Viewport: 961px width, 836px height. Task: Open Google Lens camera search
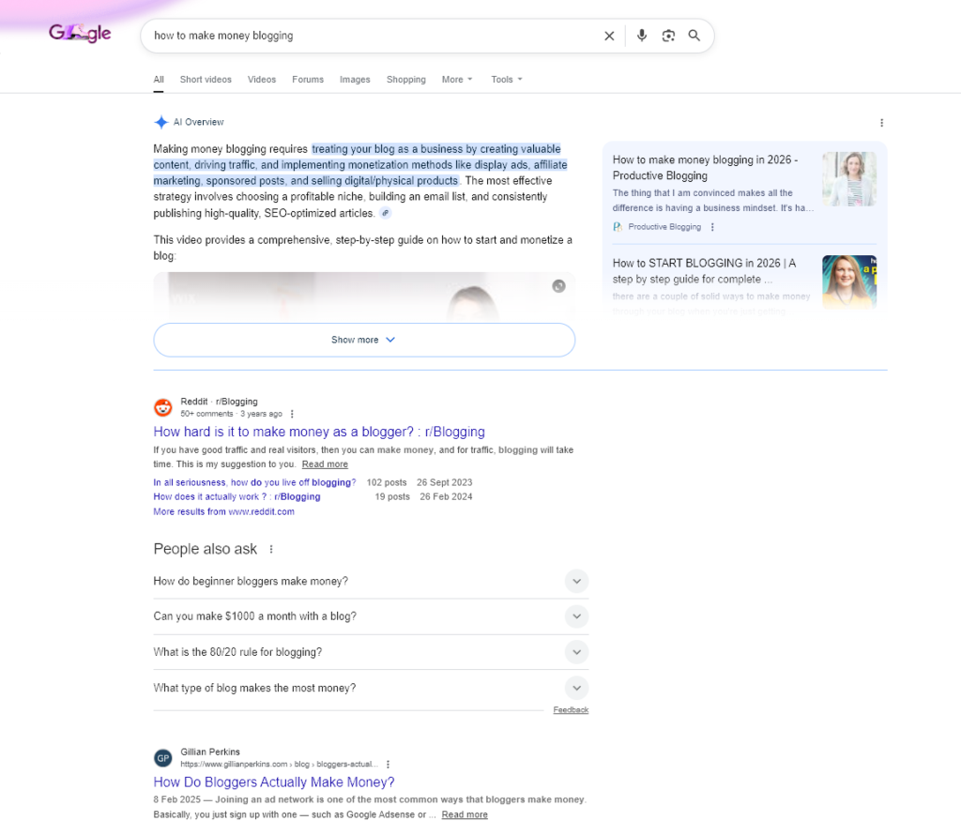668,36
